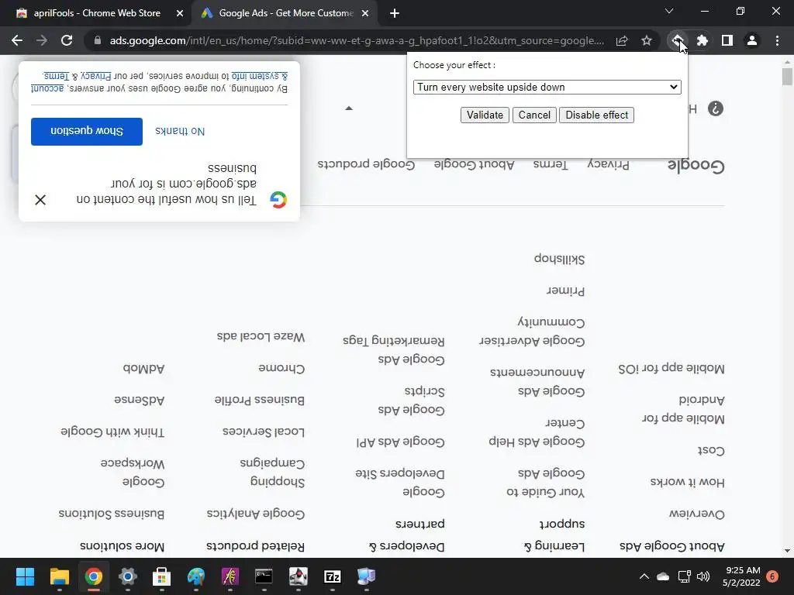
Task: Open Settings gear from the taskbar
Action: 128,576
